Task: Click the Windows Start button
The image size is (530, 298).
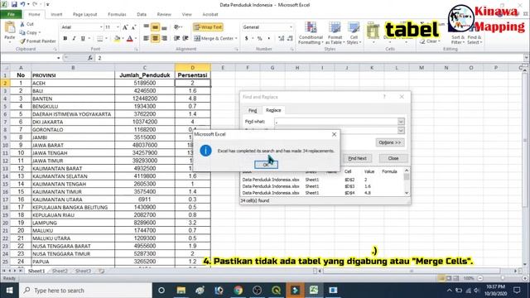Action: click(9, 291)
